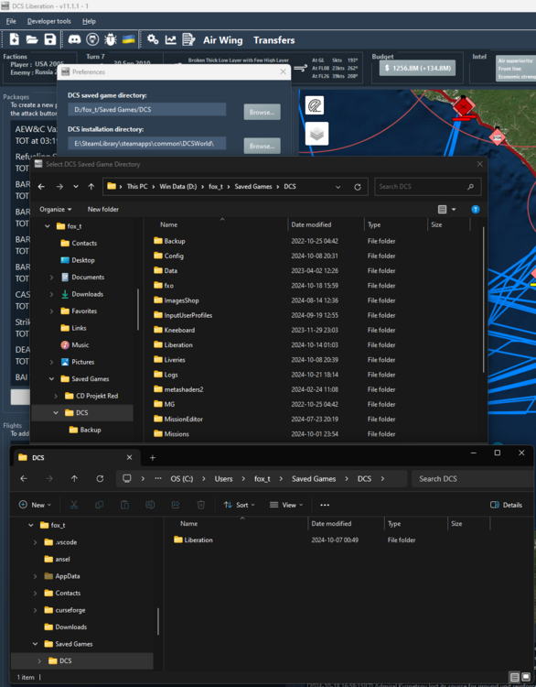Open saved game with folder icon

click(32, 40)
